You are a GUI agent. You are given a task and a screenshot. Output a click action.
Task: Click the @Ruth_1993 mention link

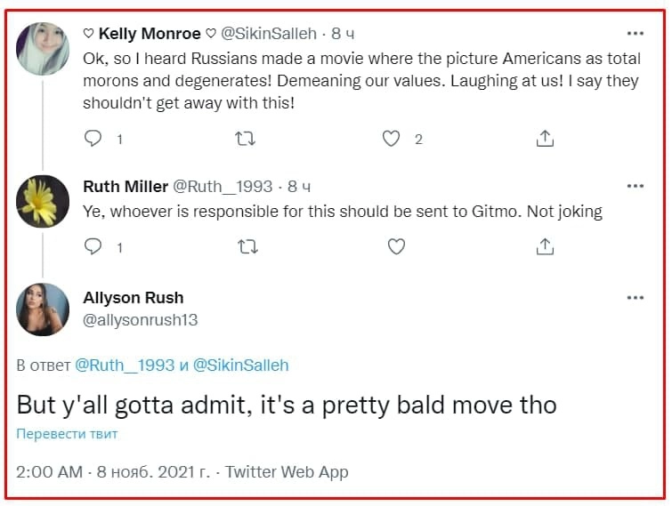click(125, 365)
